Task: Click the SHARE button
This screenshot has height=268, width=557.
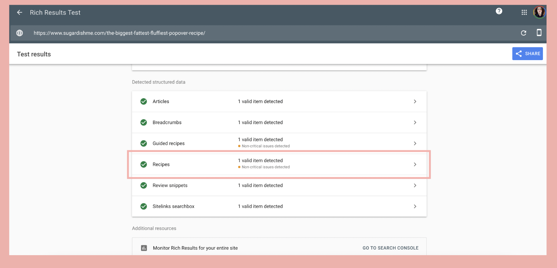Action: tap(527, 54)
